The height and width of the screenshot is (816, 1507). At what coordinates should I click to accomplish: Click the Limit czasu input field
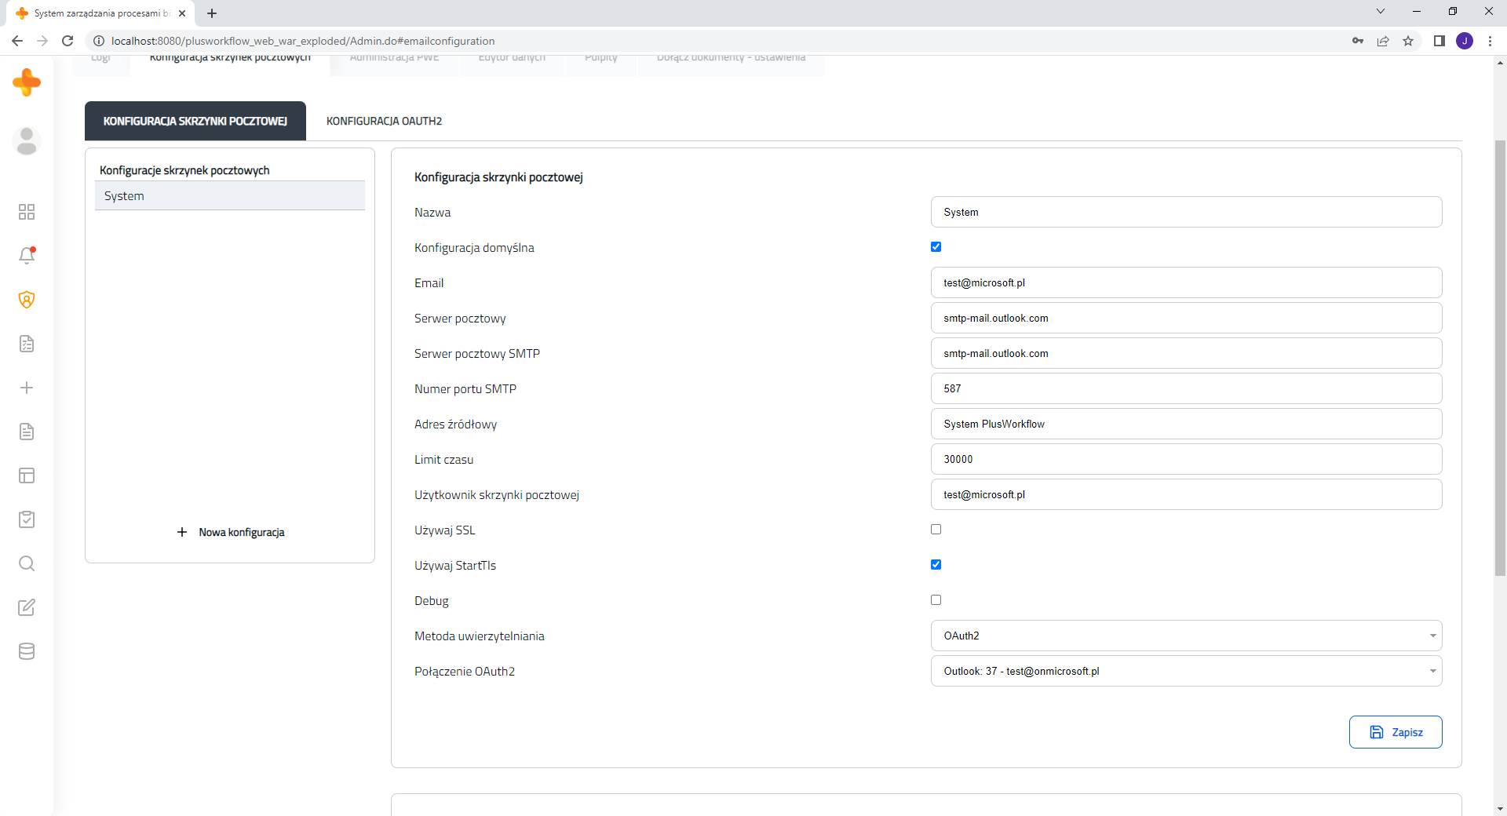(x=1186, y=459)
